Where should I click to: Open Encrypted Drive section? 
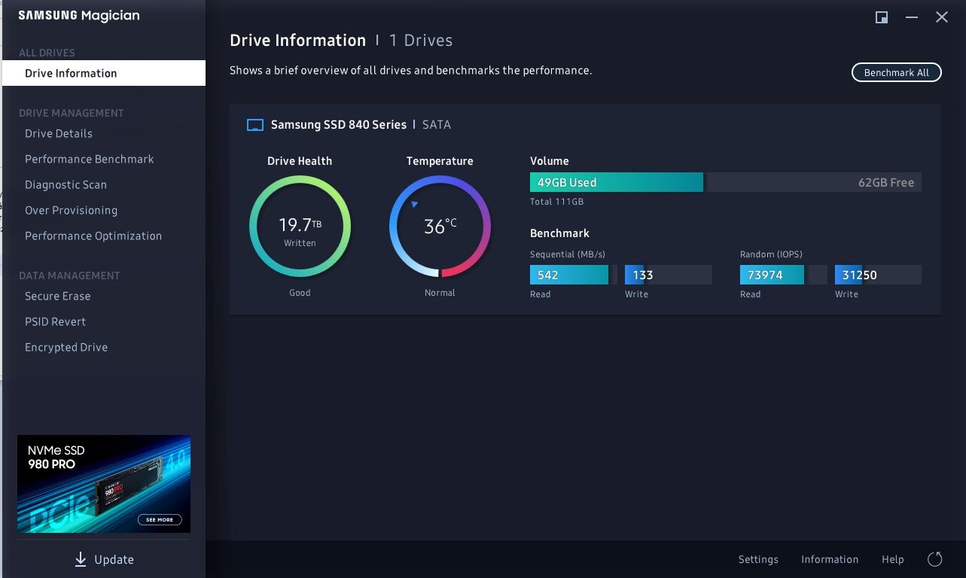(x=66, y=347)
